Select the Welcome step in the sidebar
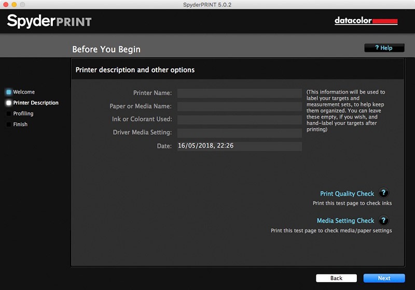The height and width of the screenshot is (290, 415). click(24, 92)
